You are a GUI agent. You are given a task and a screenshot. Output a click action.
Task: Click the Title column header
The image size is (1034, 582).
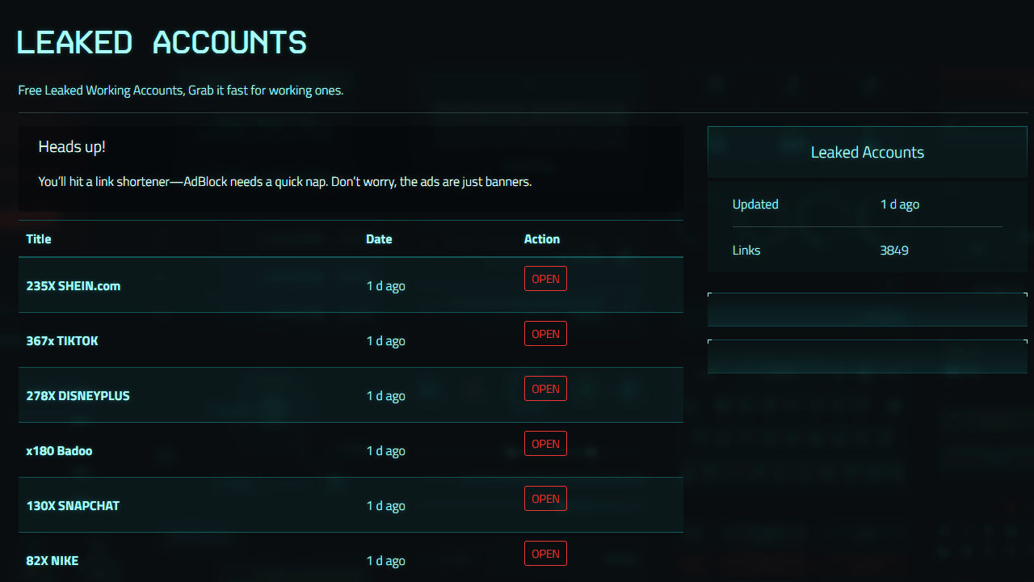coord(40,238)
